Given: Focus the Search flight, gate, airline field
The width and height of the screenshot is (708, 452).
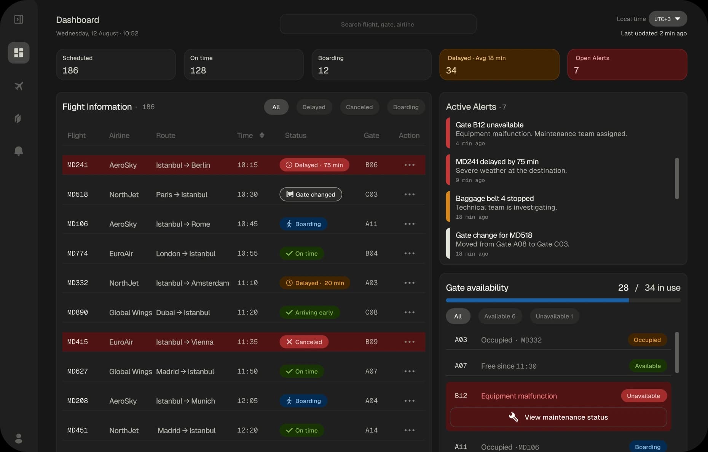Looking at the screenshot, I should (x=378, y=24).
